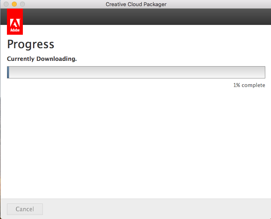Click the blue filled progress segment
Viewport: 271px width, 219px height.
point(8,72)
